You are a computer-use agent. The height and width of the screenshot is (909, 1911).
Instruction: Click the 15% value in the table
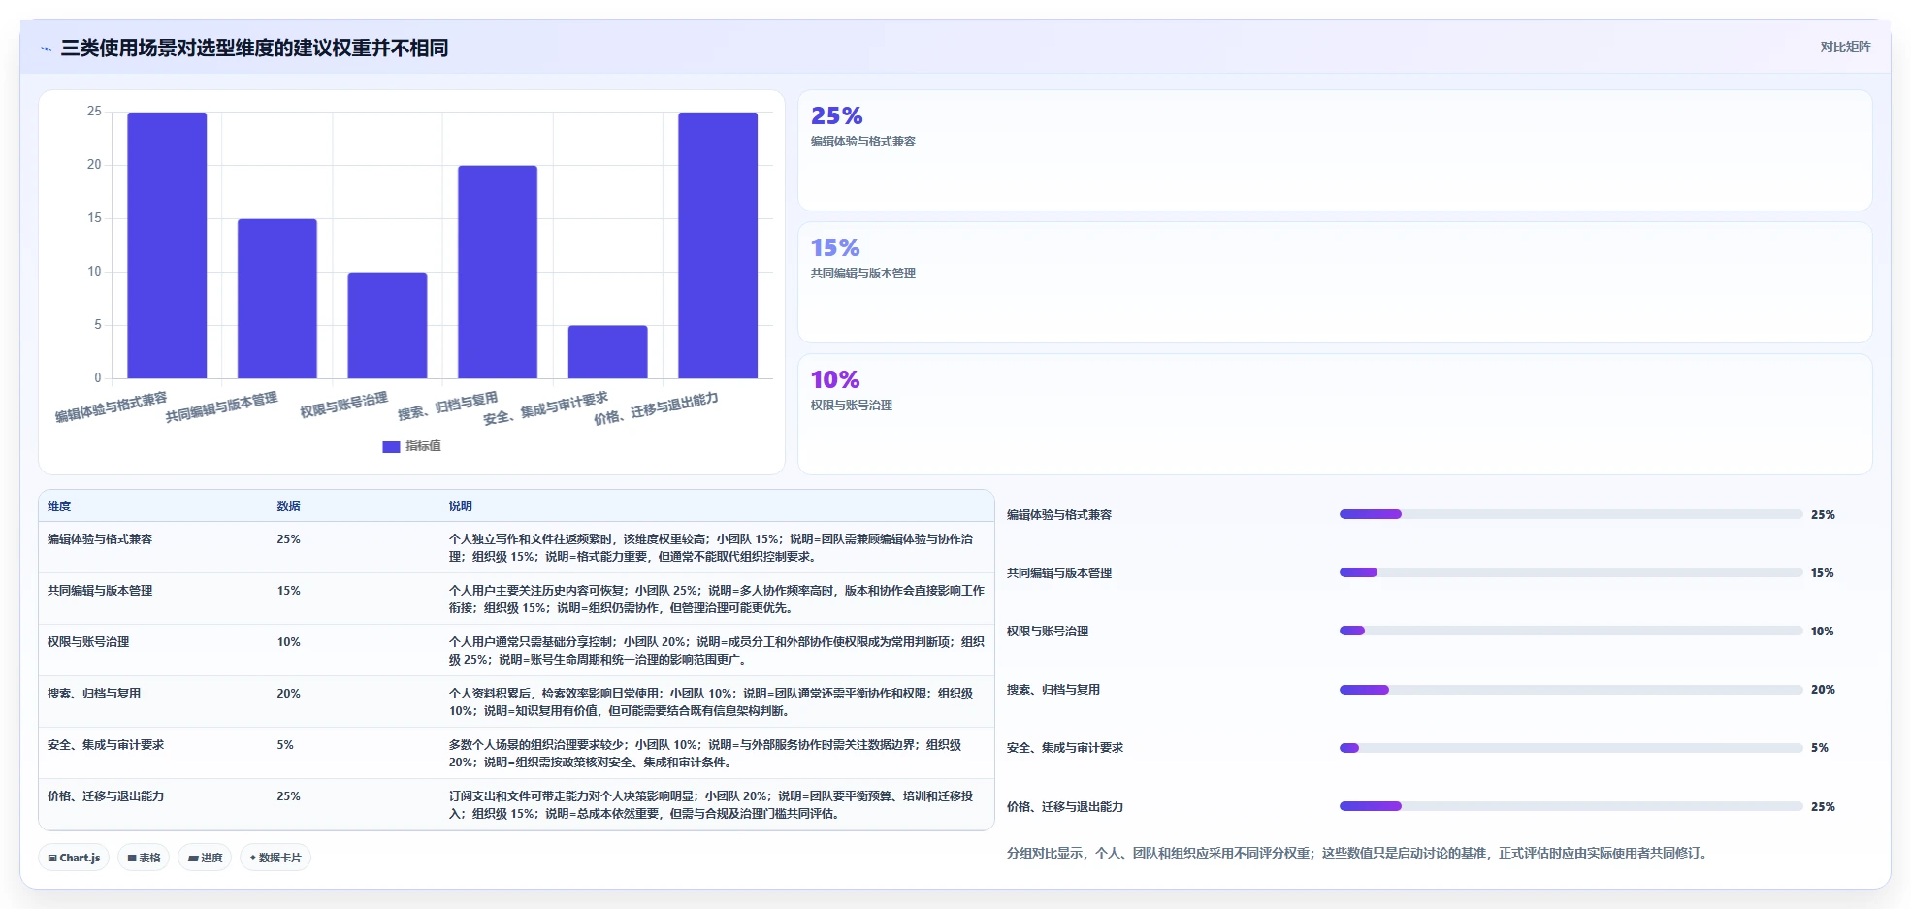[x=288, y=591]
